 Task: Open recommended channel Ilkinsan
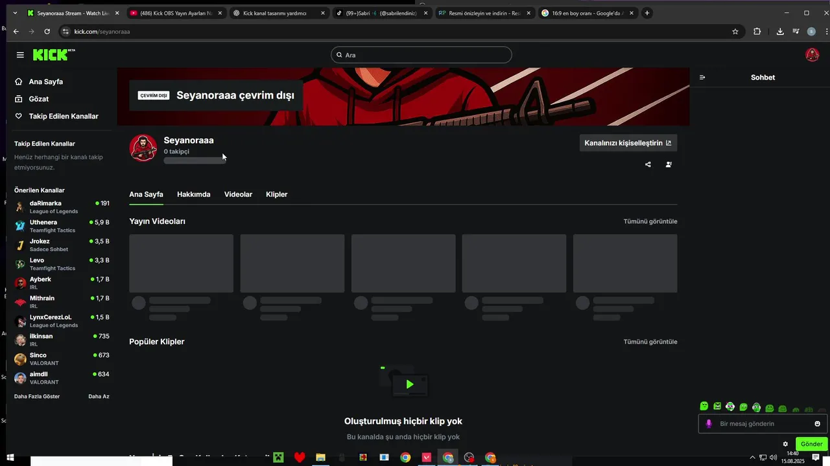coord(62,340)
